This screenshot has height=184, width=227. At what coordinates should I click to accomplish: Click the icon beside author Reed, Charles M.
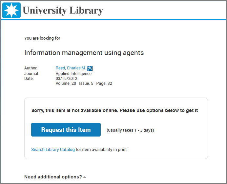pos(90,68)
